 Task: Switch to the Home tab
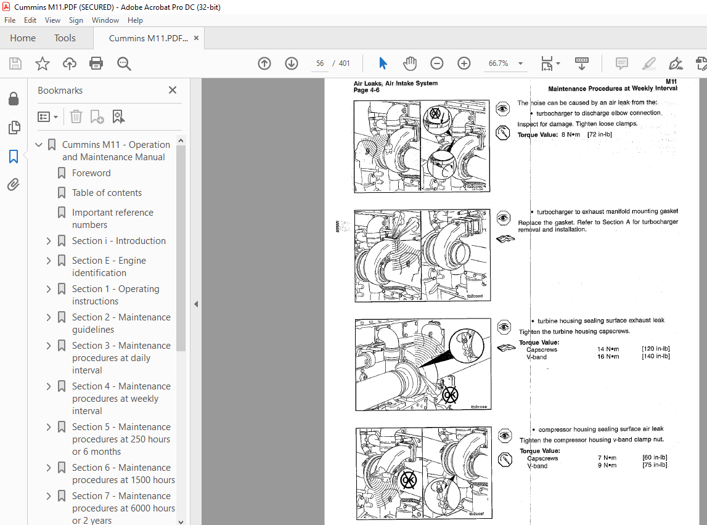[23, 38]
